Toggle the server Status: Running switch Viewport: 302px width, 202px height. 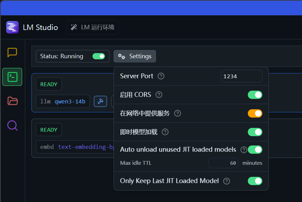coord(99,56)
